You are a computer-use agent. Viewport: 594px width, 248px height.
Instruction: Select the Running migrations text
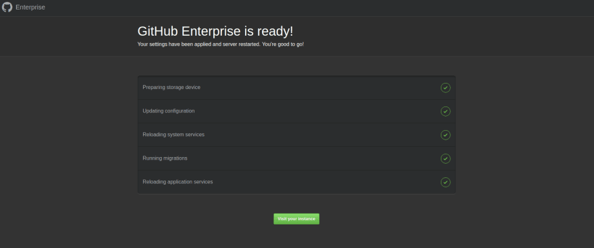(x=165, y=158)
